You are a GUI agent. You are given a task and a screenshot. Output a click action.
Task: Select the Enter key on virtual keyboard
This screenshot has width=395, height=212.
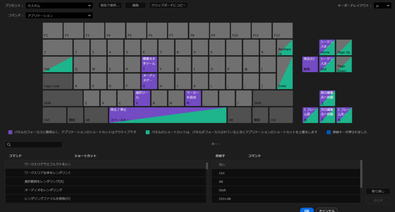[x=285, y=73]
